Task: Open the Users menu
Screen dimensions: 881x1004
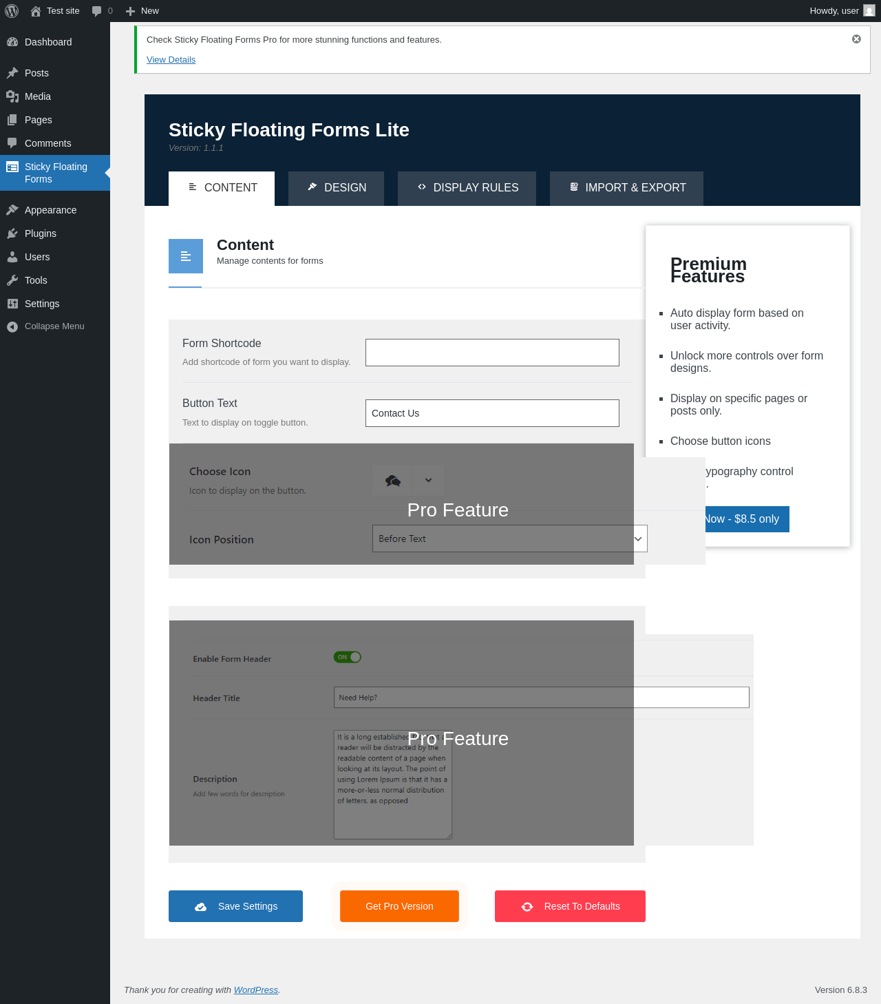Action: point(55,257)
